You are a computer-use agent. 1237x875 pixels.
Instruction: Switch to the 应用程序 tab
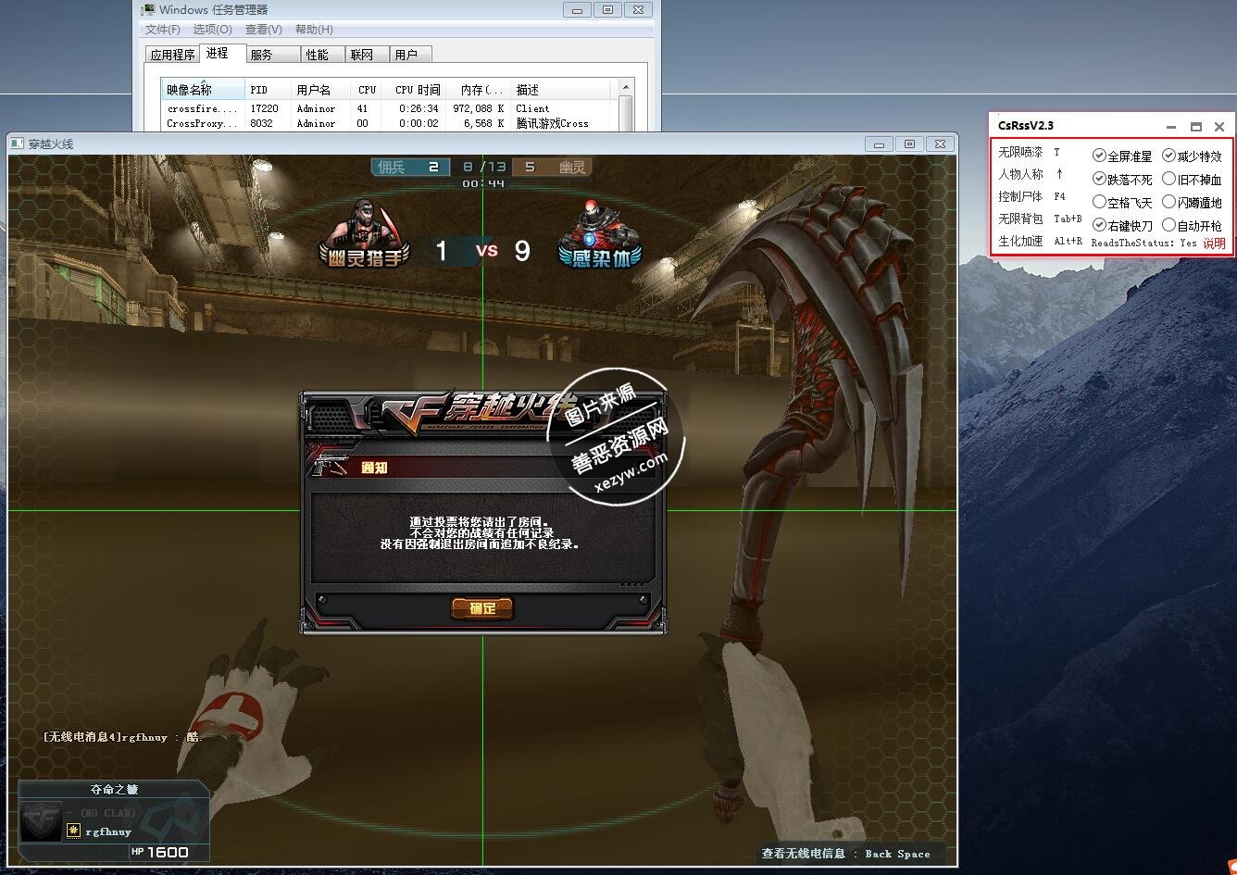172,55
